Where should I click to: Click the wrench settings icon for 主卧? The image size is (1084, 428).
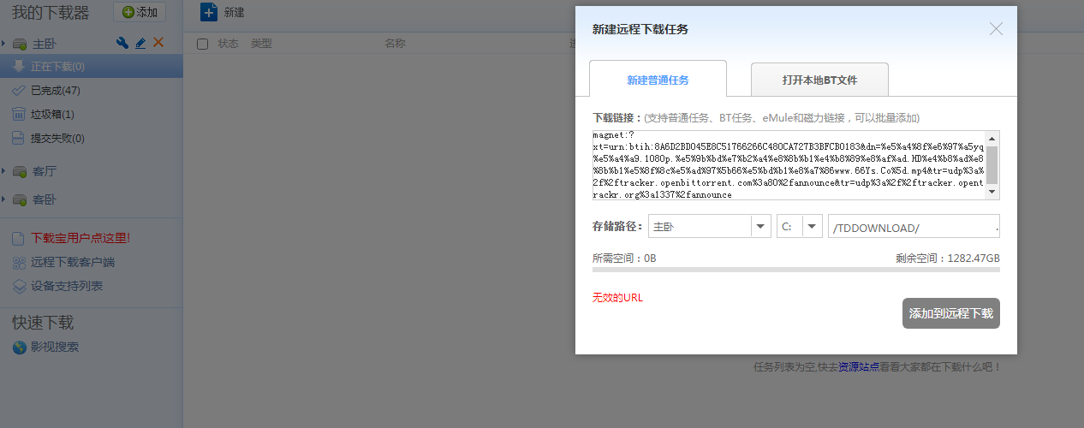pyautogui.click(x=122, y=43)
